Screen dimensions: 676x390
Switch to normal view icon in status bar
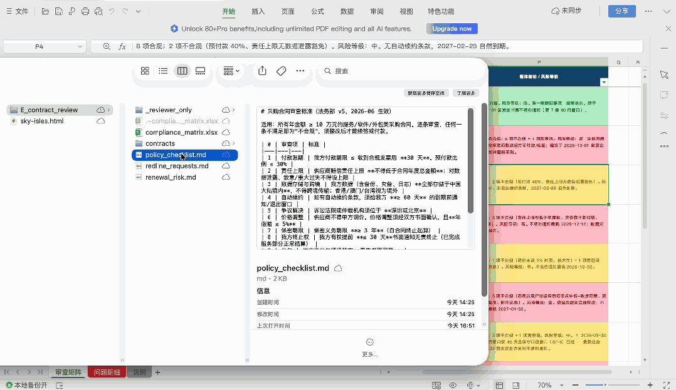coord(499,385)
